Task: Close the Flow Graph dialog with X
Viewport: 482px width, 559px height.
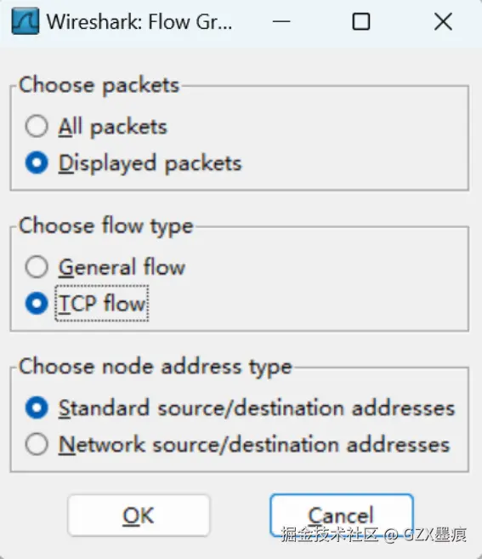Action: point(443,21)
